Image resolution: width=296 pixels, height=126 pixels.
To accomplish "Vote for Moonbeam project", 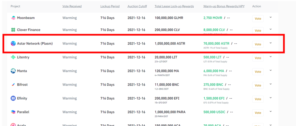I will (258, 19).
